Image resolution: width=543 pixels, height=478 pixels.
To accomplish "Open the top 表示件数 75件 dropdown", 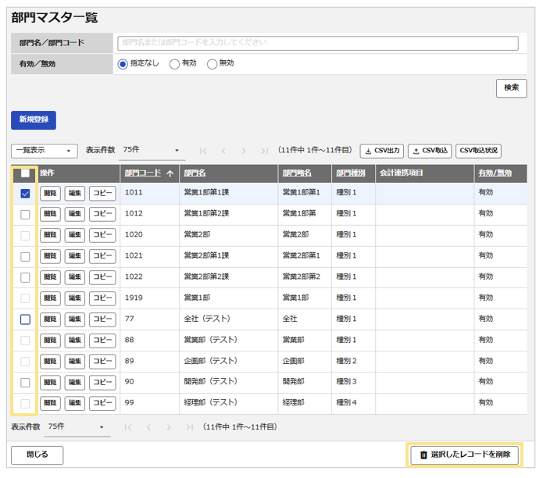I will [152, 151].
